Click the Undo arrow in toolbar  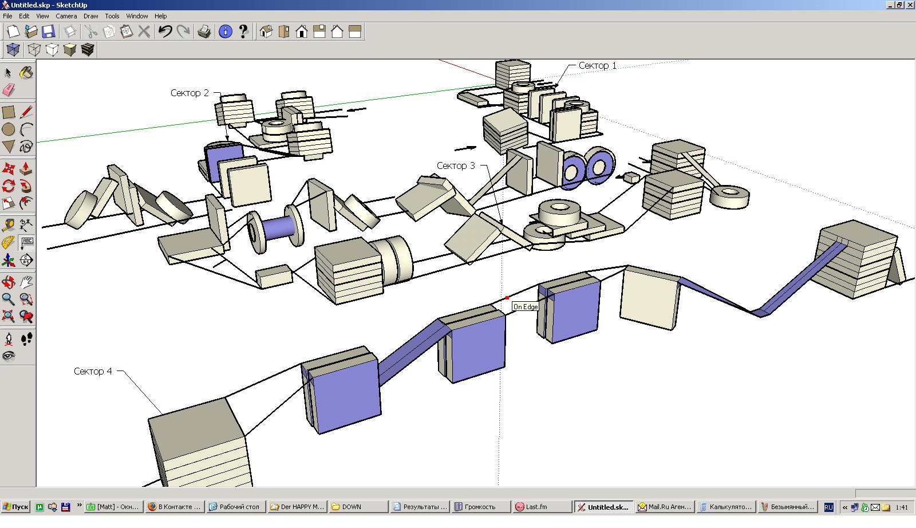coord(165,31)
